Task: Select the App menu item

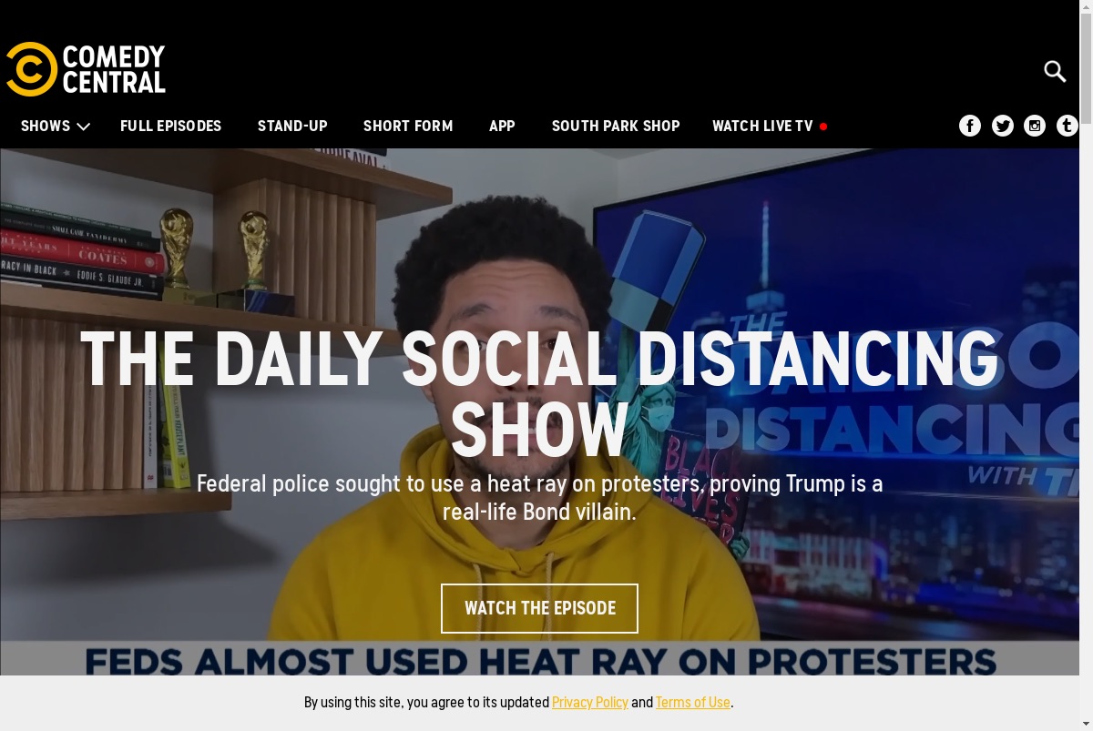Action: click(502, 126)
